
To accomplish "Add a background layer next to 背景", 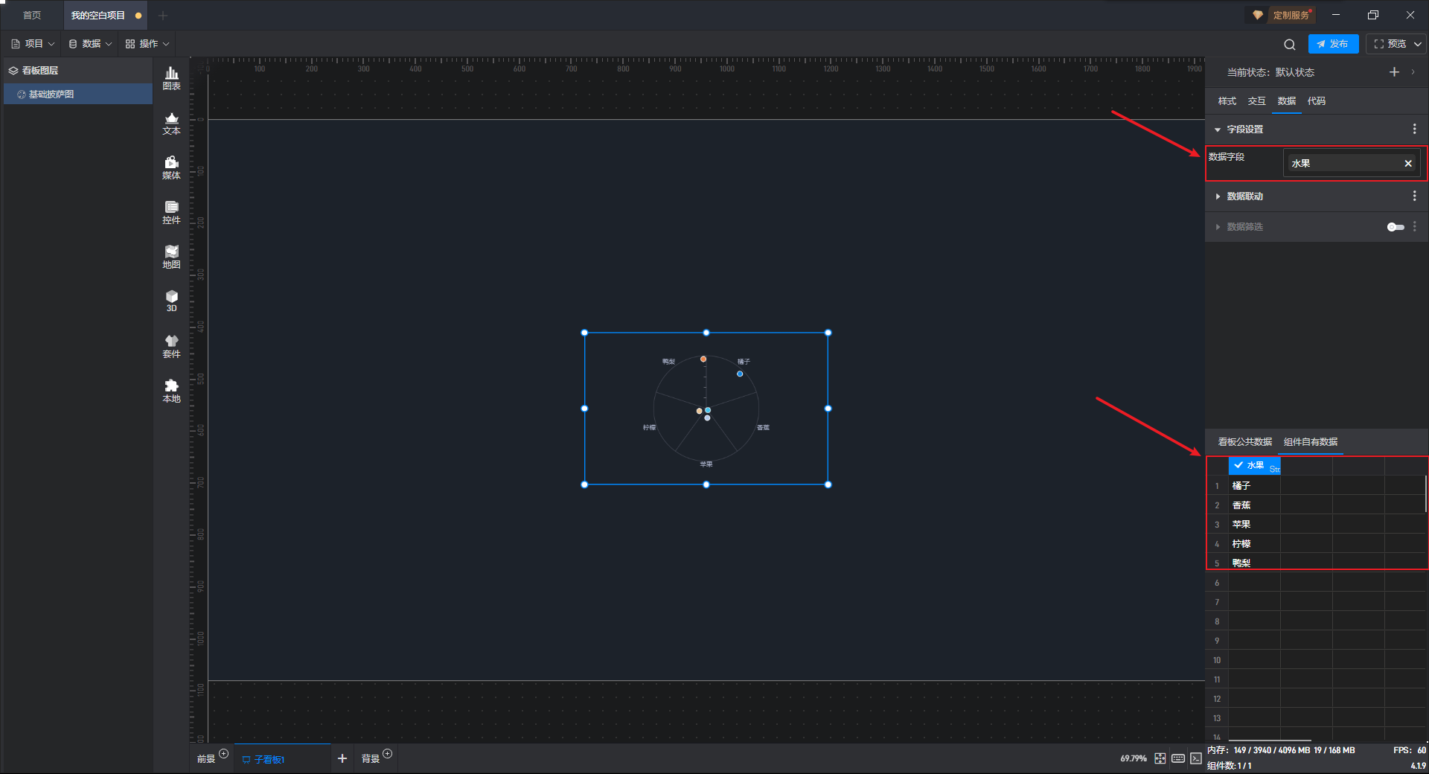I will [x=387, y=754].
